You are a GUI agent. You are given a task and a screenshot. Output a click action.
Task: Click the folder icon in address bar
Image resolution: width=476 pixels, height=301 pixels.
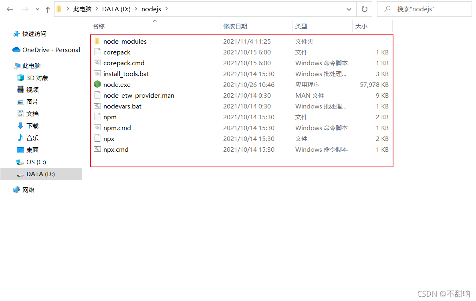pos(59,9)
